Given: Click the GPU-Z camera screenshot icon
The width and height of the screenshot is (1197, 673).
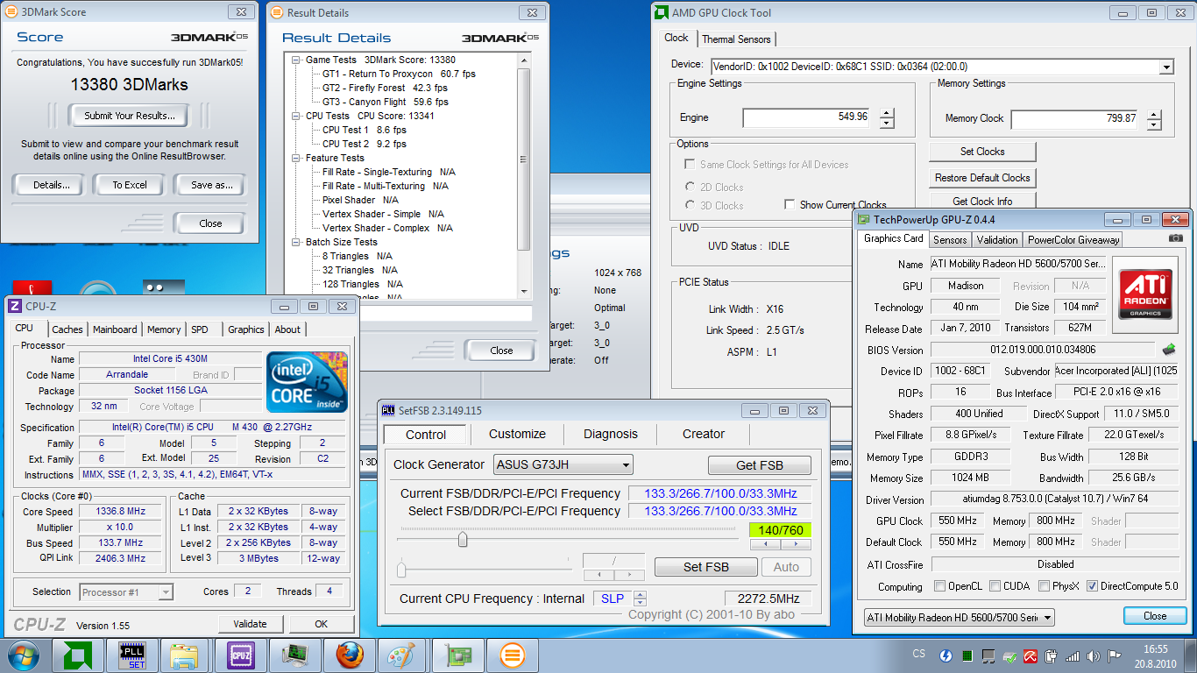Looking at the screenshot, I should coord(1176,238).
